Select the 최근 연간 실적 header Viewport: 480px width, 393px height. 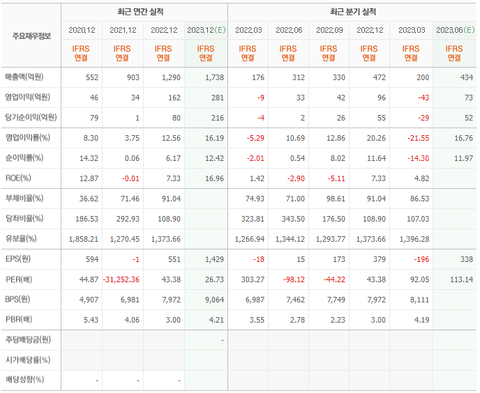pos(140,12)
